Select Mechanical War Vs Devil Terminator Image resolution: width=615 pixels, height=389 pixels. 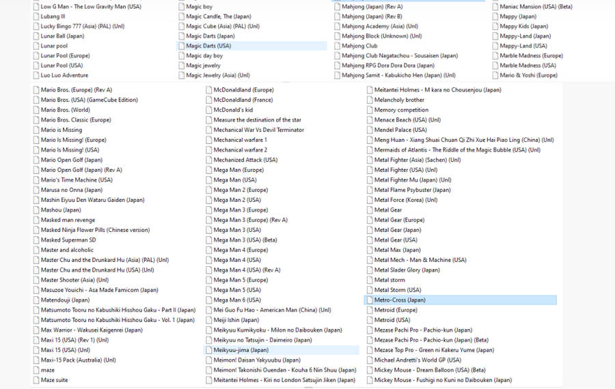click(258, 130)
